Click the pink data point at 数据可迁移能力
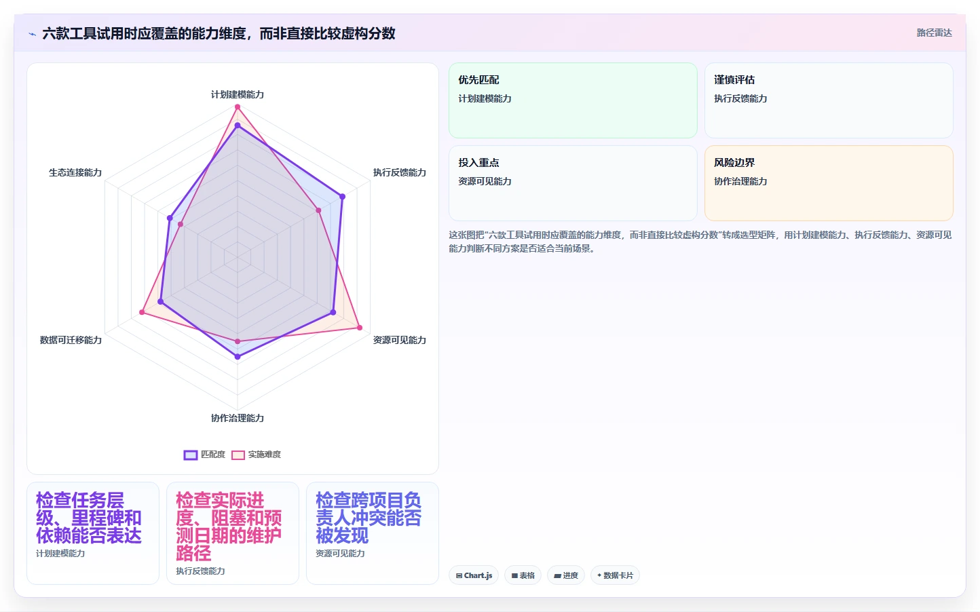The width and height of the screenshot is (980, 612). click(x=142, y=312)
